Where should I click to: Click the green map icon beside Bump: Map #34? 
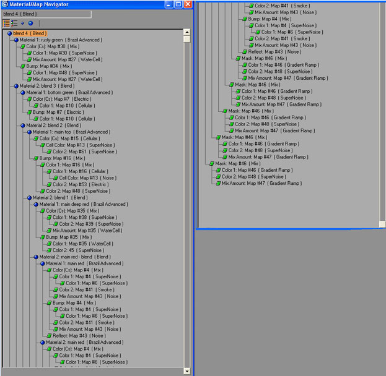(x=22, y=66)
